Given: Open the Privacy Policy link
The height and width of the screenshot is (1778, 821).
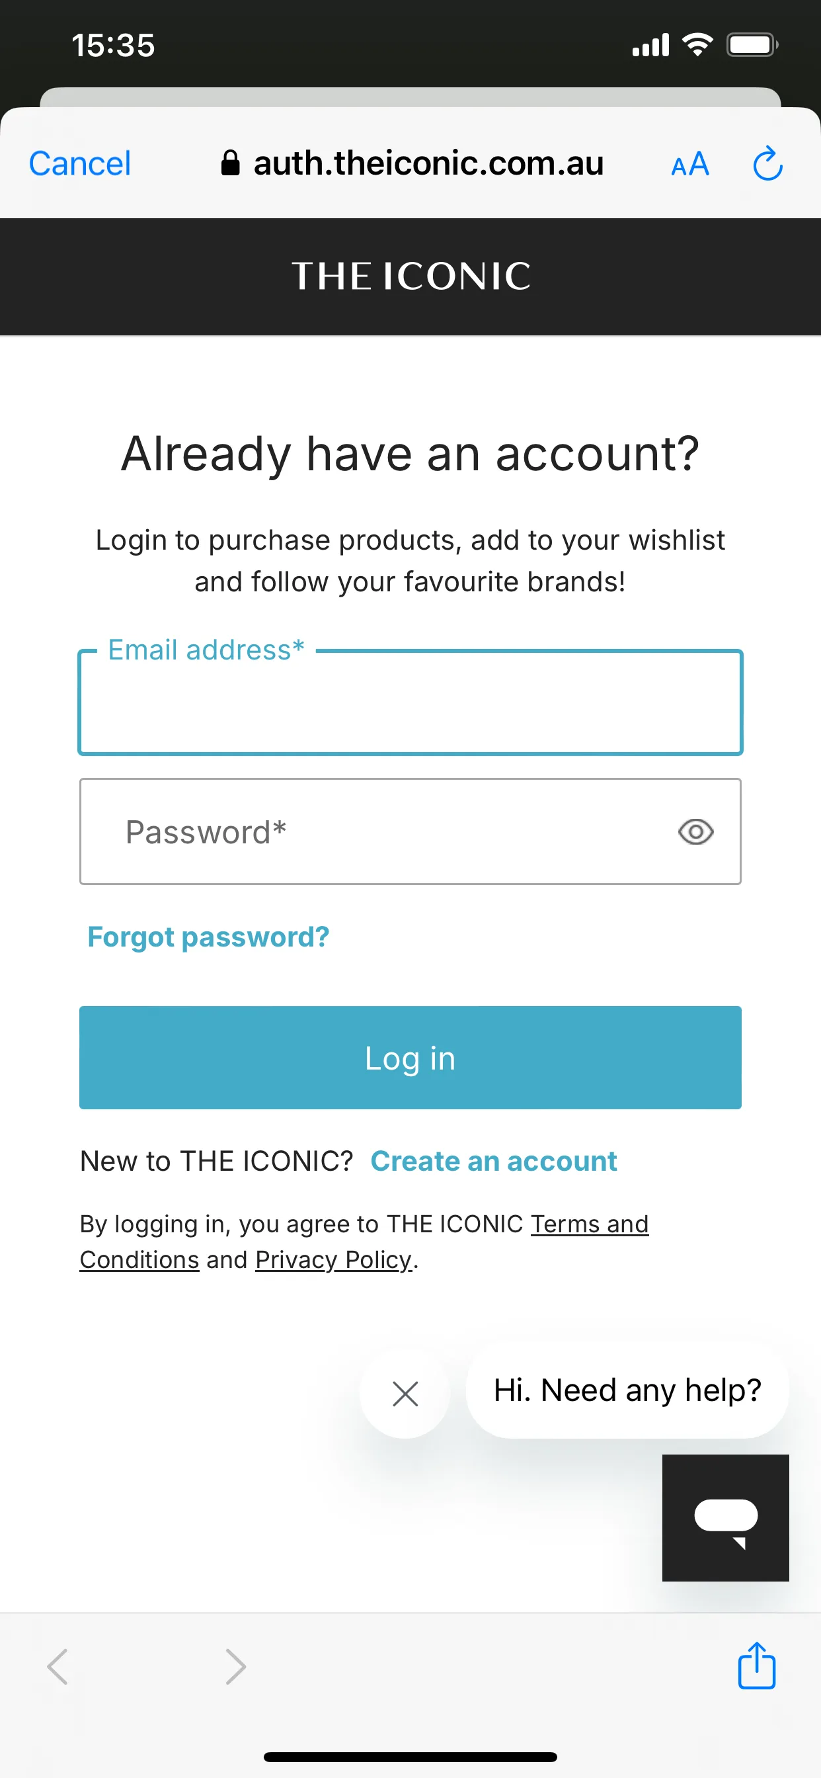Looking at the screenshot, I should (333, 1259).
